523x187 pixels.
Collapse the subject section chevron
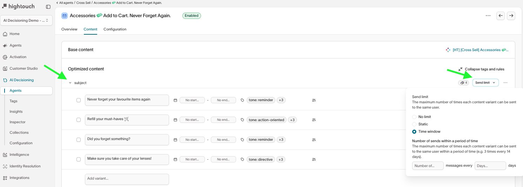(70, 83)
